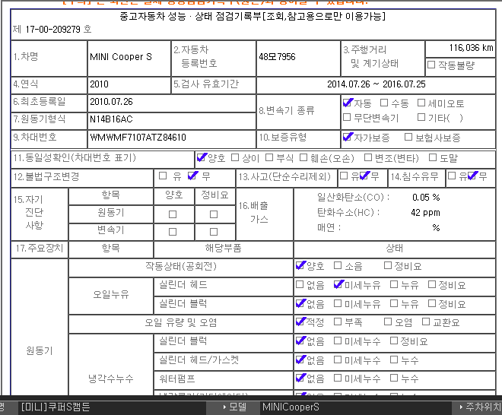Open the 주차위치 item in bottom bar
The width and height of the screenshot is (502, 415).
(475, 407)
